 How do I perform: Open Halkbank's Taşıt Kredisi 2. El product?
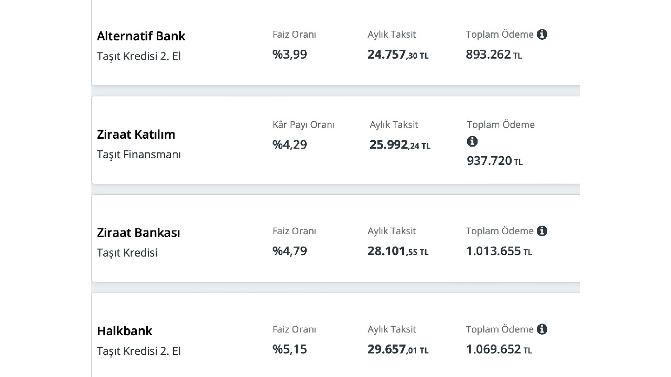(139, 351)
